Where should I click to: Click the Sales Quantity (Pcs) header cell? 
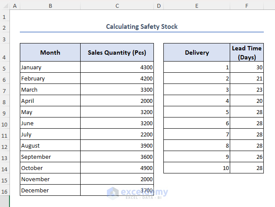[x=117, y=53]
